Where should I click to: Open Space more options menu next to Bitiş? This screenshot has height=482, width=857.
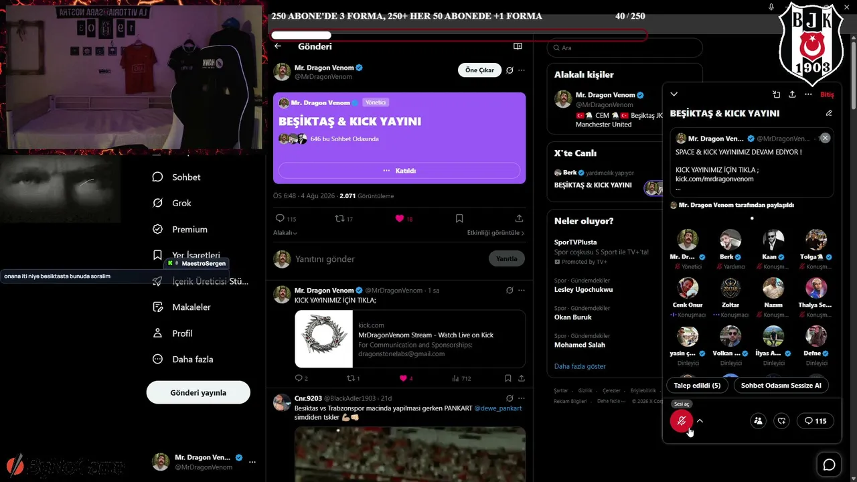point(808,94)
